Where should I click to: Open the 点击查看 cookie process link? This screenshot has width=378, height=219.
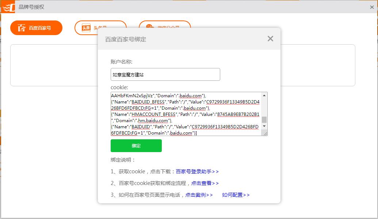205,183
